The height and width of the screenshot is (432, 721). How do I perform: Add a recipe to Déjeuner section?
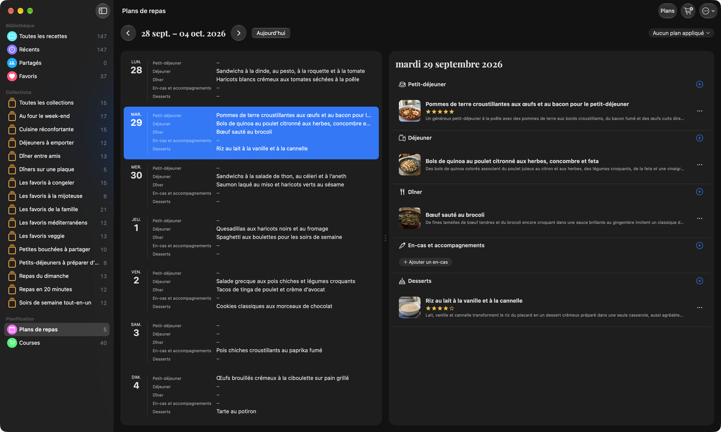tap(699, 138)
